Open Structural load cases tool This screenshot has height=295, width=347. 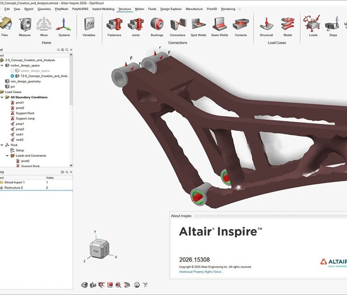(x=267, y=24)
